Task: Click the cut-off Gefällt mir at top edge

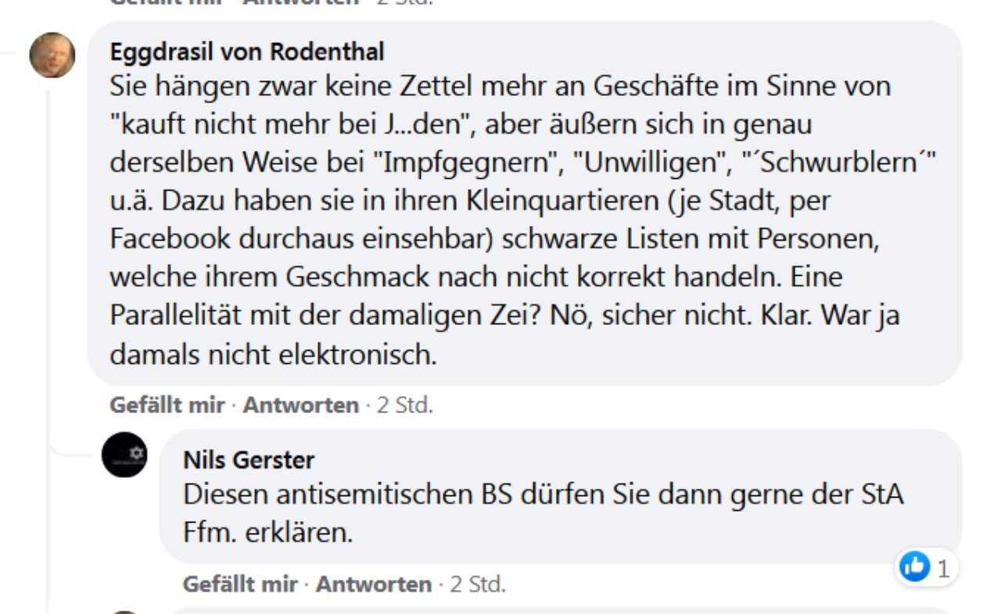Action: 167,2
